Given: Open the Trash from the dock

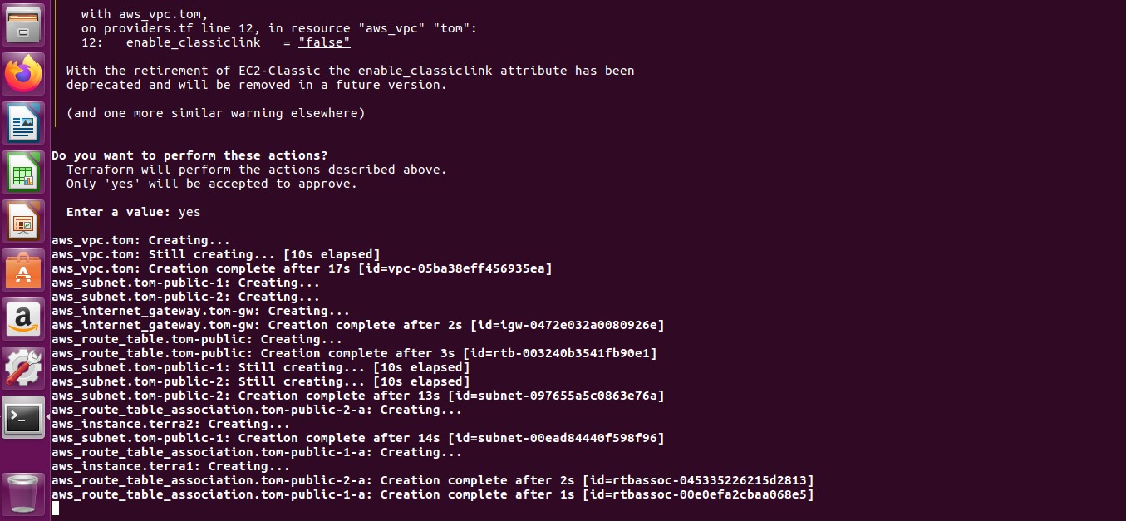Looking at the screenshot, I should pos(22,493).
